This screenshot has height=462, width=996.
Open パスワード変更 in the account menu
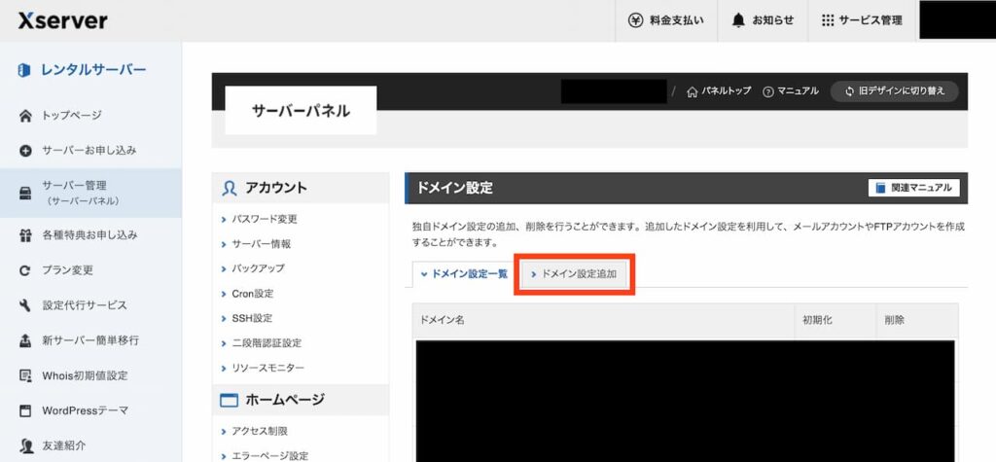point(265,219)
